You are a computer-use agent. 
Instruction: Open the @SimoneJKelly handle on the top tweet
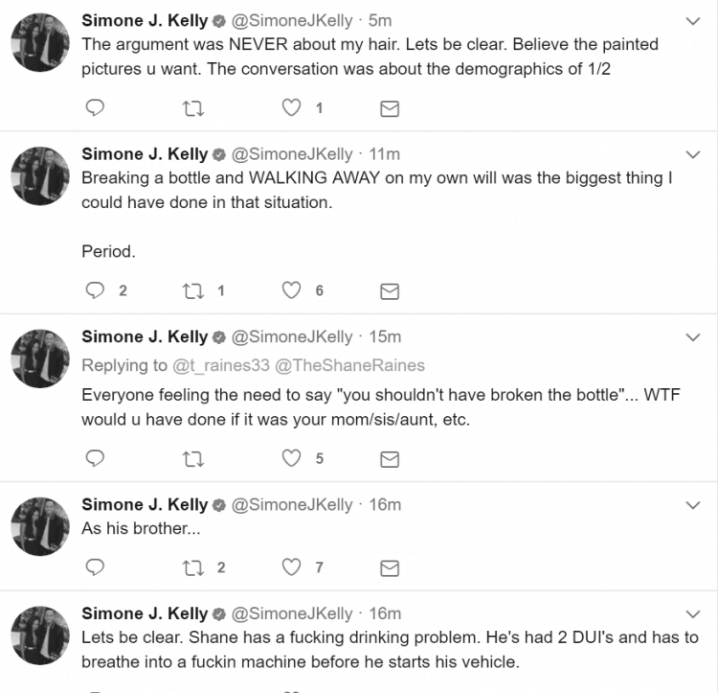click(x=292, y=21)
